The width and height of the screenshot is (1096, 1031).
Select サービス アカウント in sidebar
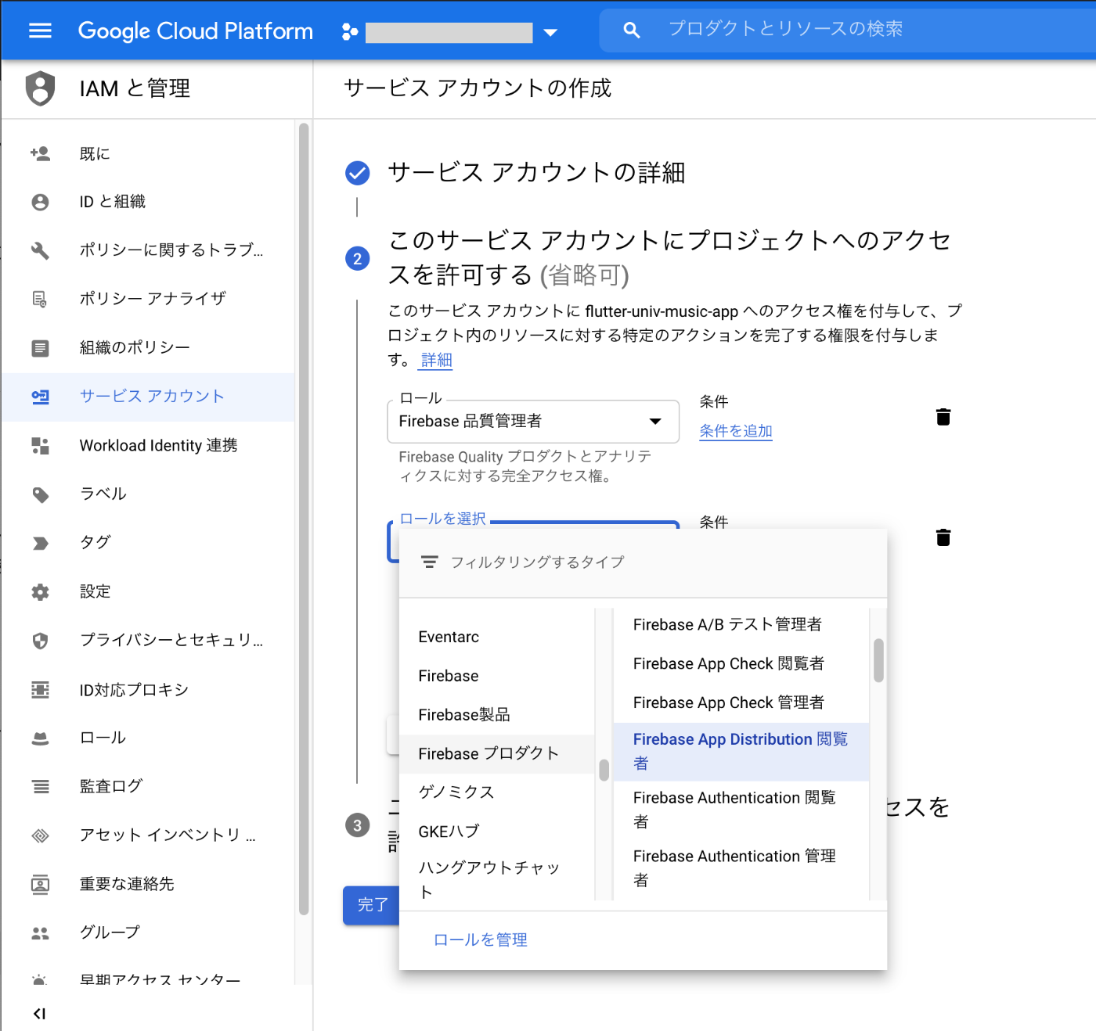coord(148,397)
